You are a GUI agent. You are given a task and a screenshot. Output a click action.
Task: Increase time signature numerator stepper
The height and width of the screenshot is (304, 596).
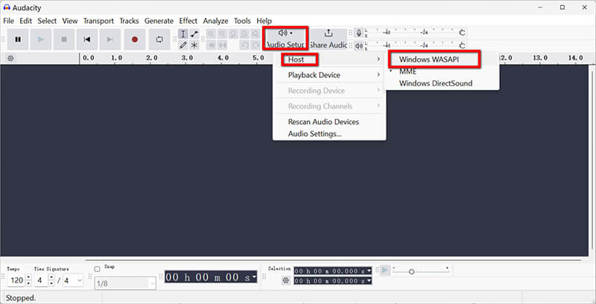(51, 278)
